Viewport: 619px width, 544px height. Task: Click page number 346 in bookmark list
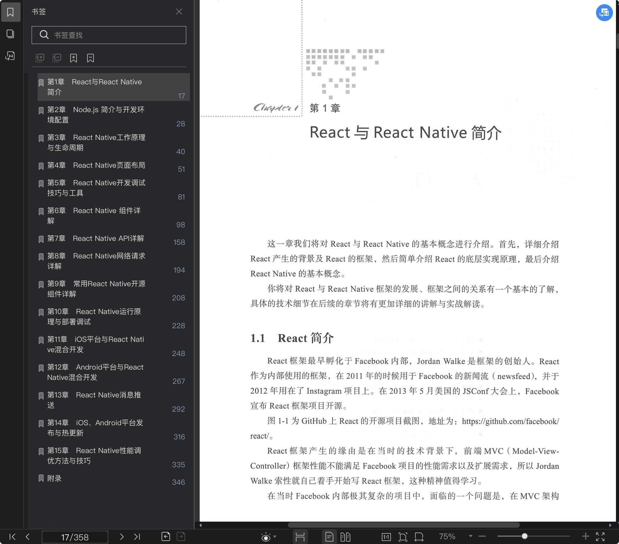178,482
